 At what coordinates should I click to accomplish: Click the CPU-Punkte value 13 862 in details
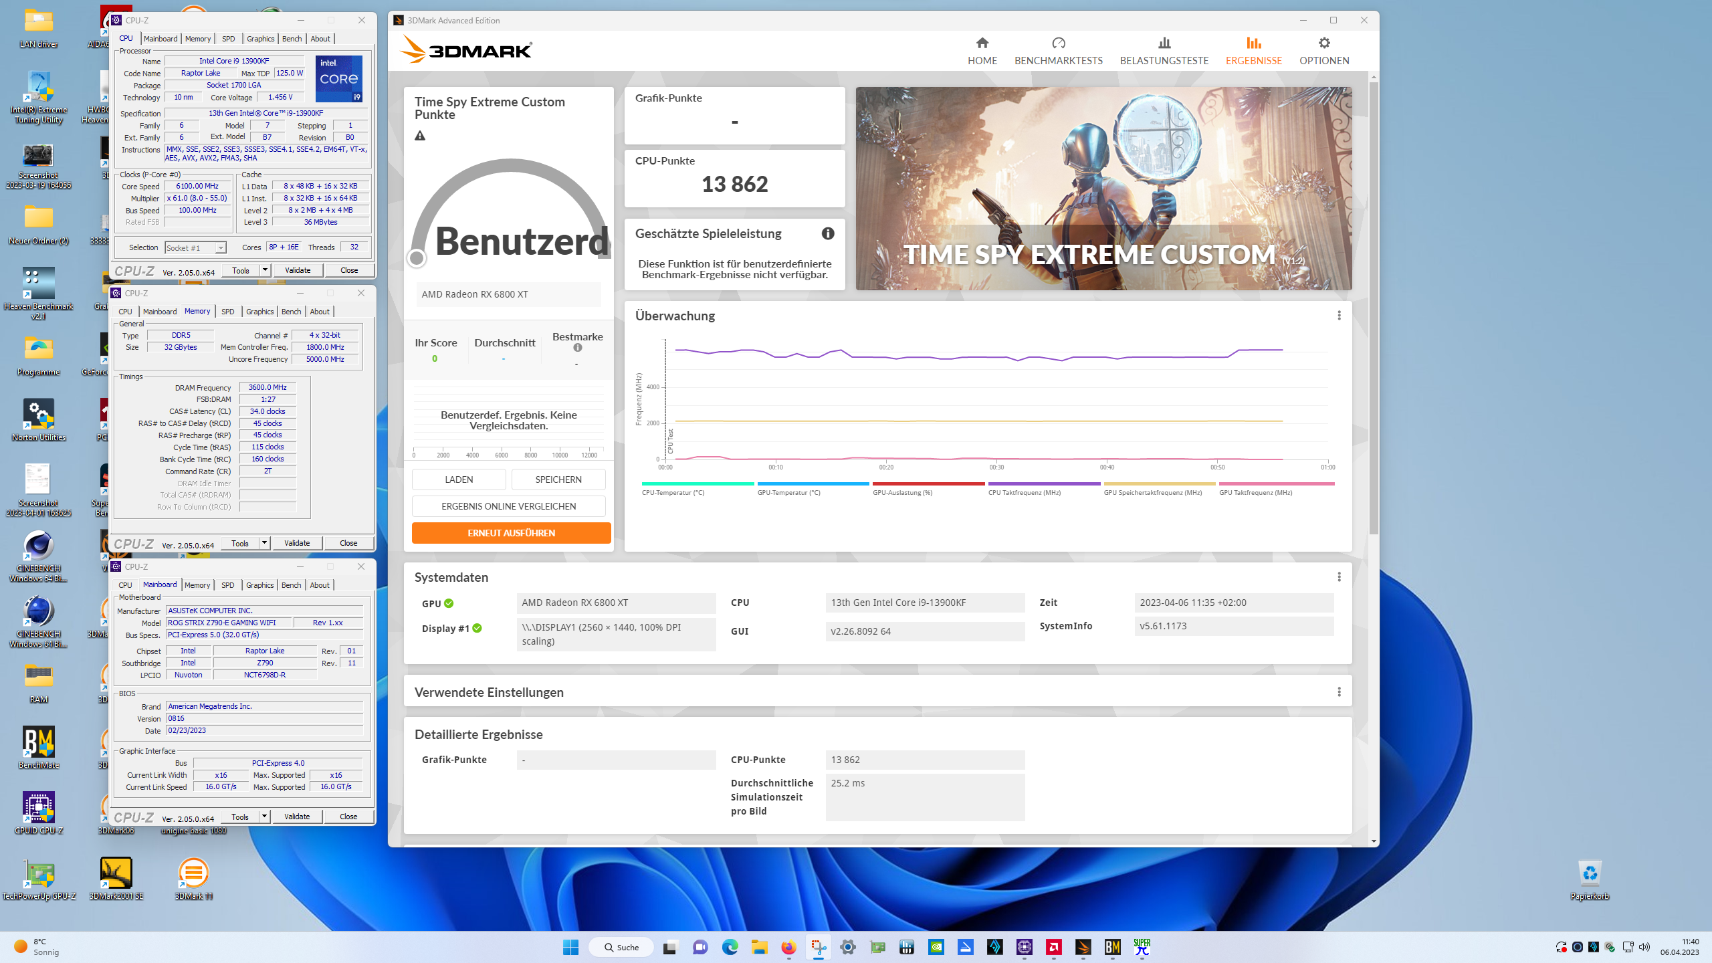tap(925, 760)
